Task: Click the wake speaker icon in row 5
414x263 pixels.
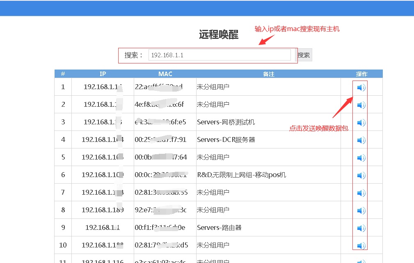Action: click(x=361, y=158)
